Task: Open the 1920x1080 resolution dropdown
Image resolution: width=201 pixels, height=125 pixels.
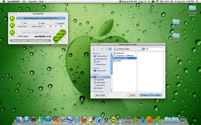Action: (38, 26)
